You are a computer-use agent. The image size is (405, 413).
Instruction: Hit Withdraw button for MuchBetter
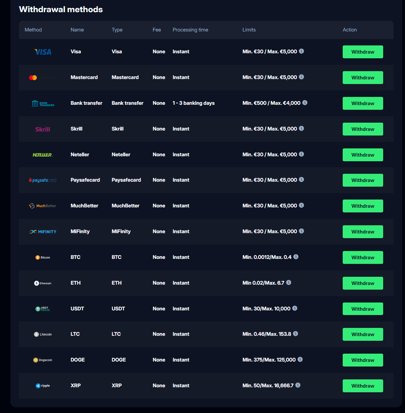click(x=362, y=206)
